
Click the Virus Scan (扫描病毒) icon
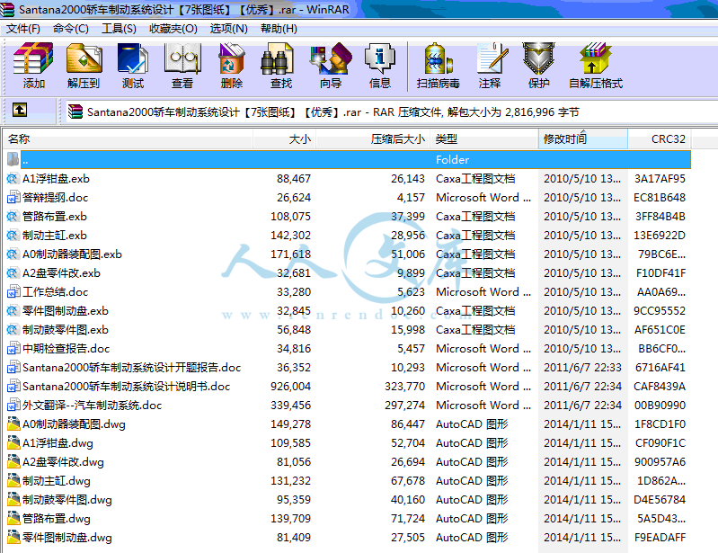pyautogui.click(x=439, y=58)
